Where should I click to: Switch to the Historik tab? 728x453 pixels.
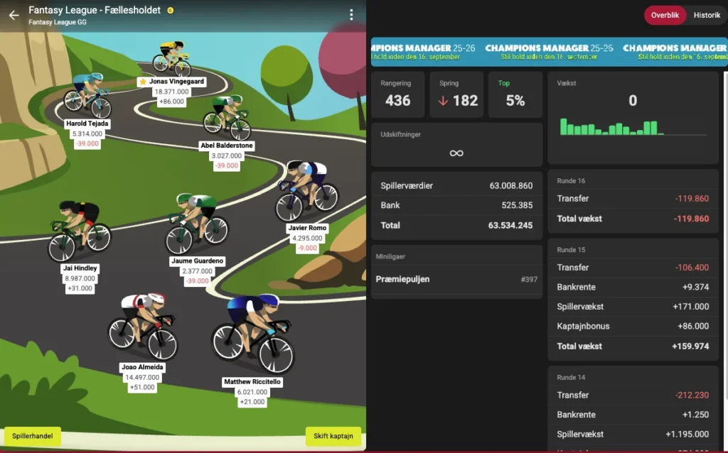pos(707,16)
